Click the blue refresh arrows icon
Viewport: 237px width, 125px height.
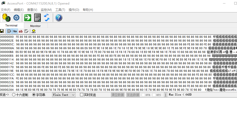point(47,18)
